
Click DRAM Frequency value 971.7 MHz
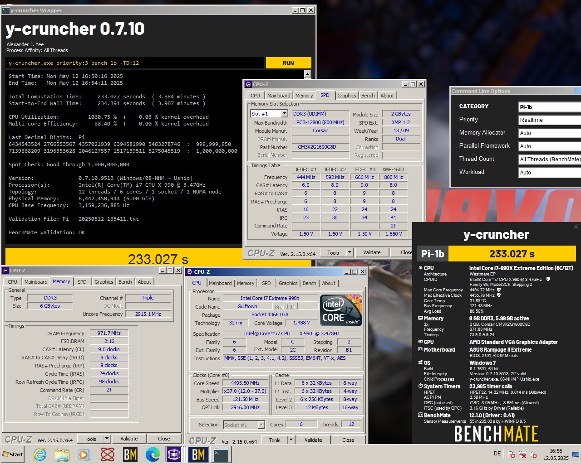coord(109,333)
